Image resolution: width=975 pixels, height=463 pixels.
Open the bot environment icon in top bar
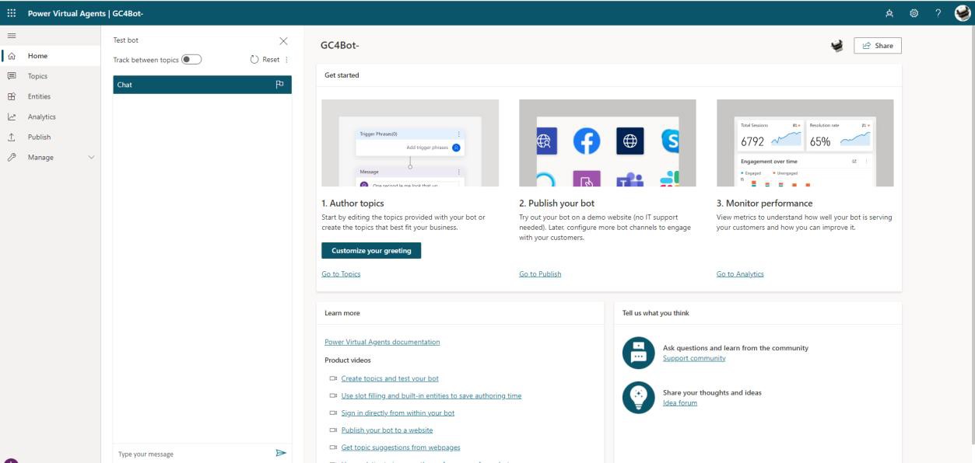(889, 12)
